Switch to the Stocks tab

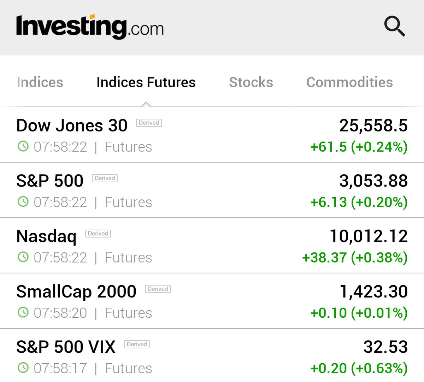(251, 82)
